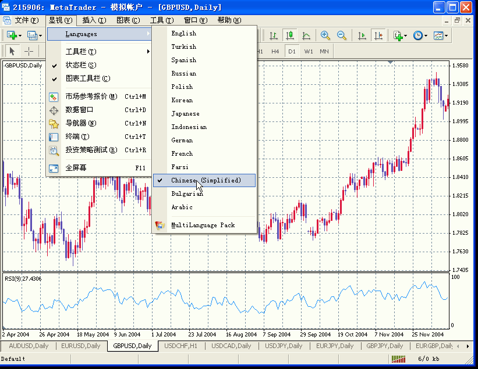Choose Russian in the language list
This screenshot has width=478, height=369.
coord(204,74)
